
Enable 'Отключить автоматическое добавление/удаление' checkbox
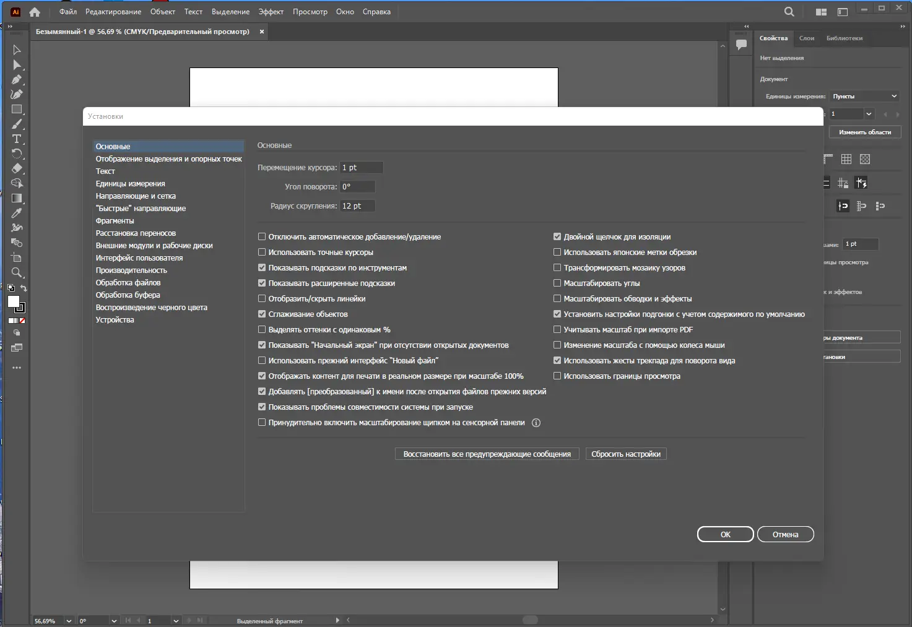262,237
